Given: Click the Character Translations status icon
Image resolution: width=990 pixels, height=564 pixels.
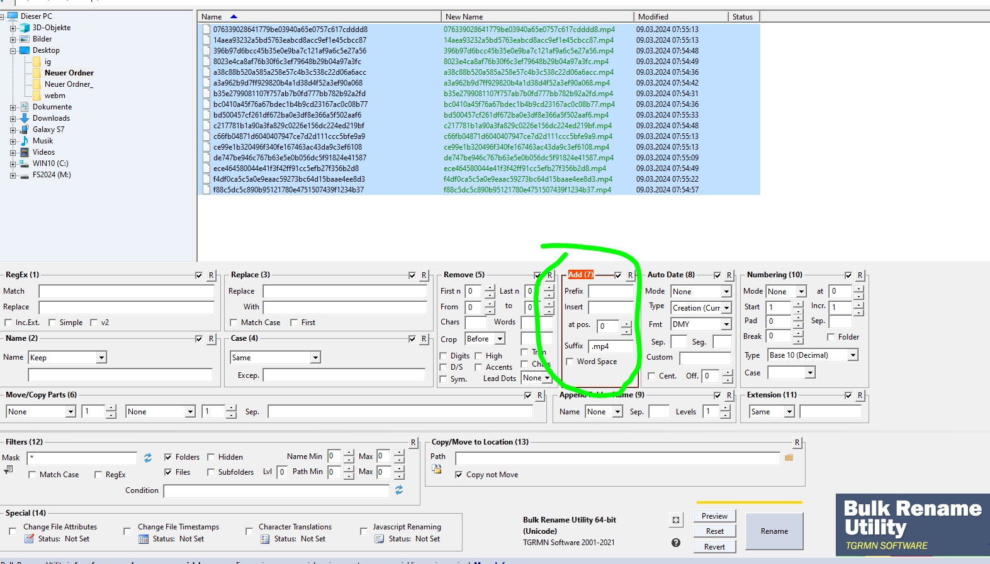Looking at the screenshot, I should tap(265, 539).
